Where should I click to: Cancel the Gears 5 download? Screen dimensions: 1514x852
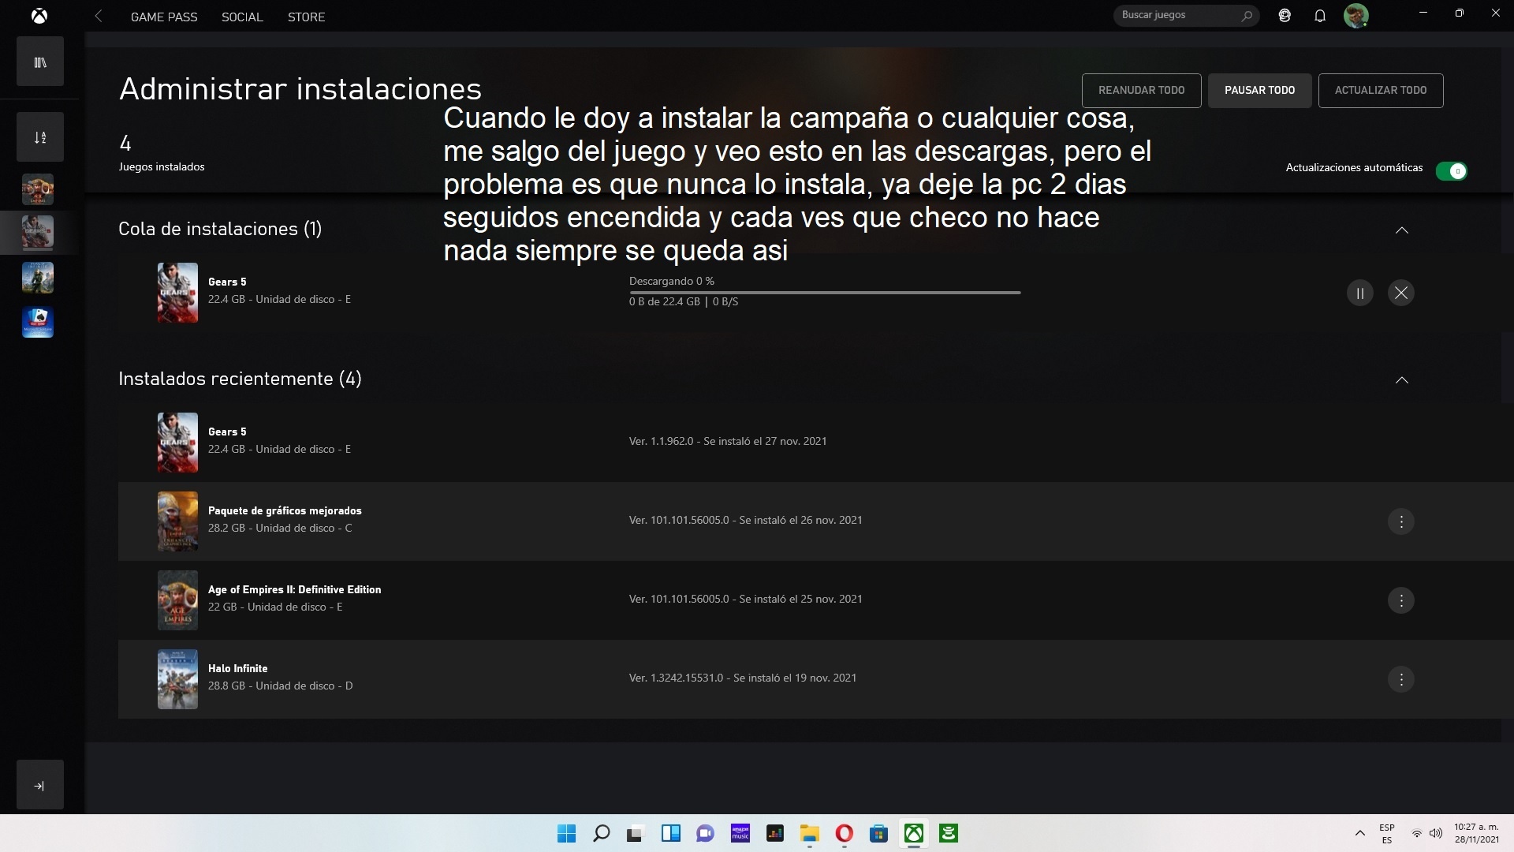point(1400,293)
